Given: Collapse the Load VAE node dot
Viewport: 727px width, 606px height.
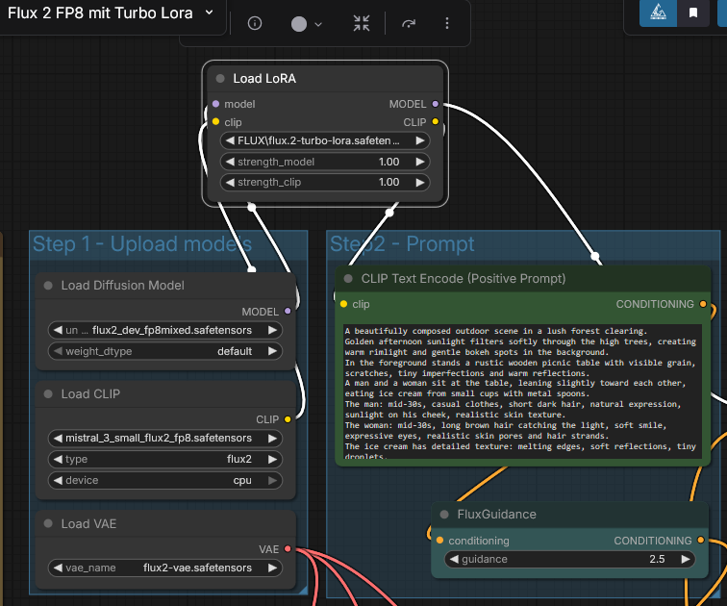Looking at the screenshot, I should click(x=48, y=523).
